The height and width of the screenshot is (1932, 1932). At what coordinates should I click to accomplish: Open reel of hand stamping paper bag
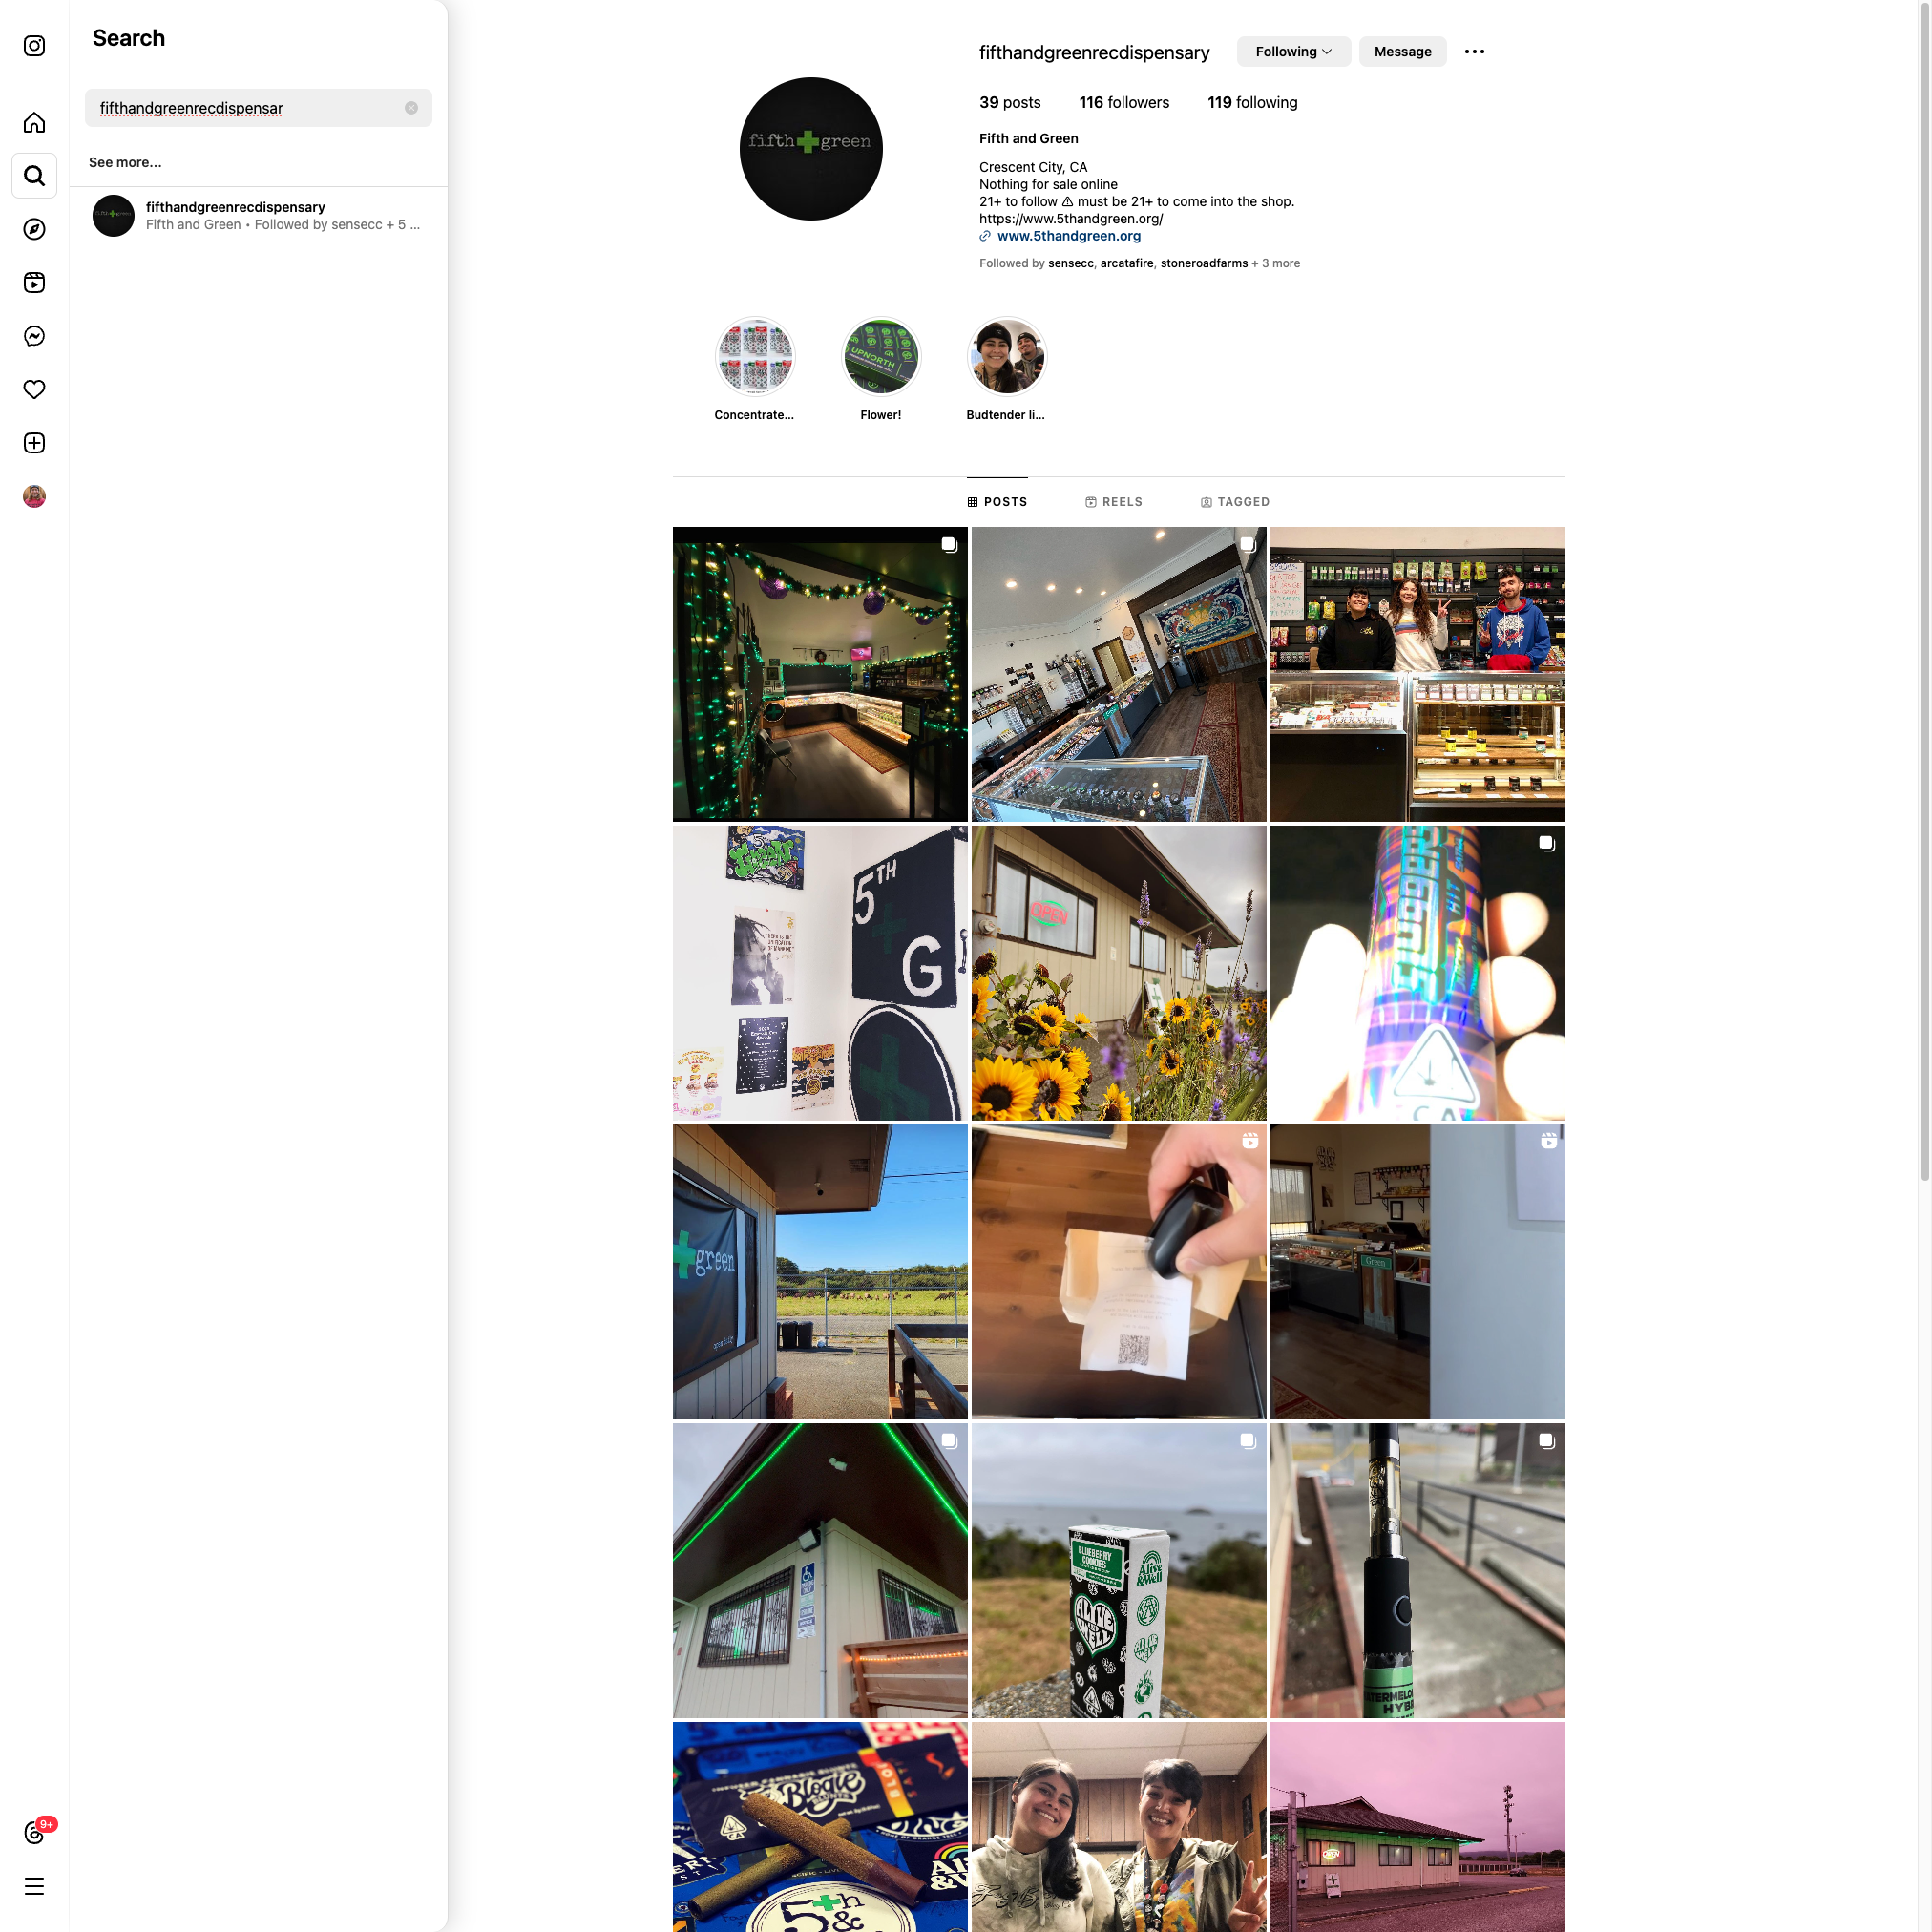pyautogui.click(x=1119, y=1272)
